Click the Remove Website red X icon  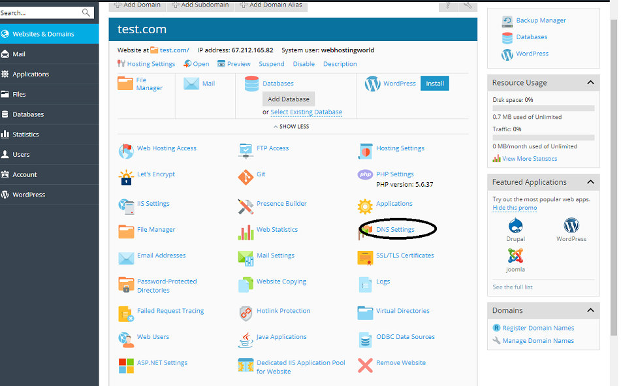365,366
